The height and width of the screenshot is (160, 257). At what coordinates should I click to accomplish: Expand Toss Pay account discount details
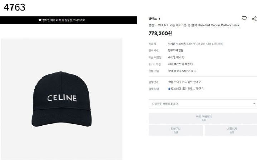(x=186, y=89)
